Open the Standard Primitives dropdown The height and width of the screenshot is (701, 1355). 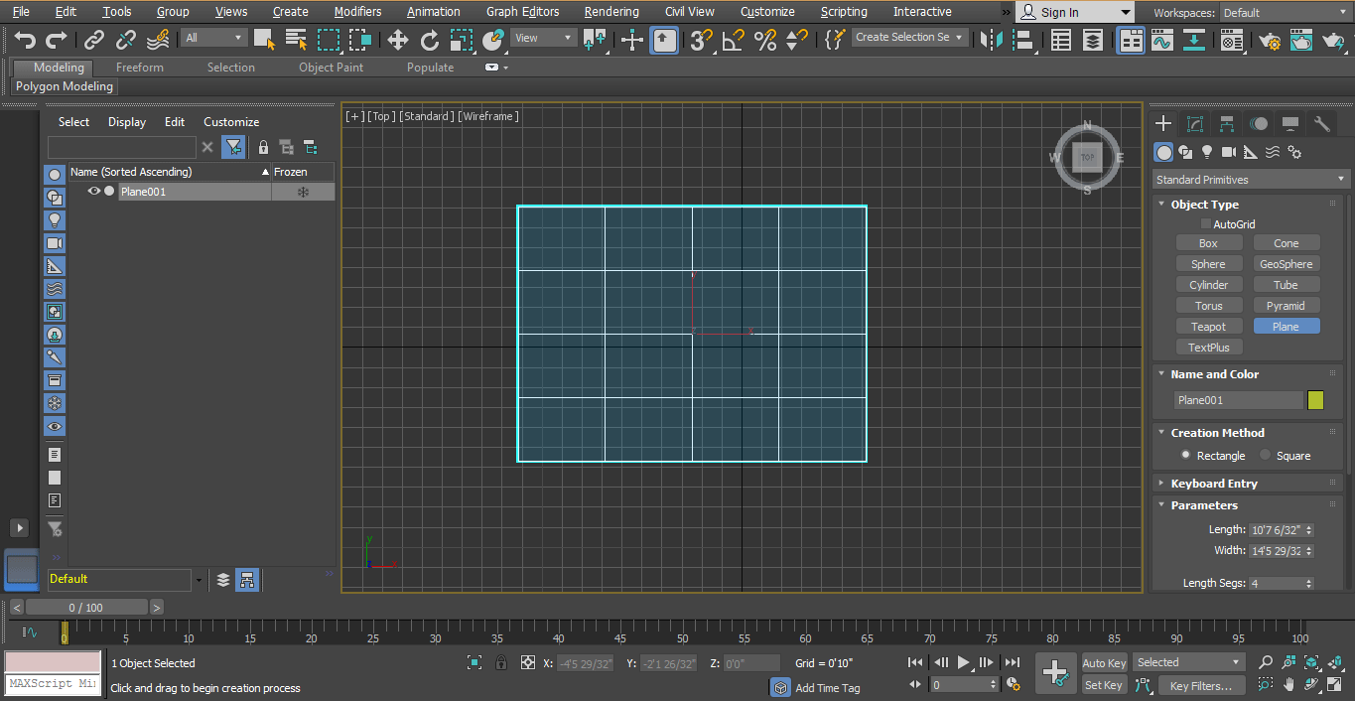click(1251, 180)
